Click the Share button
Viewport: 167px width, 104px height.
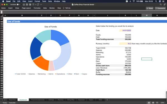(x=150, y=8)
